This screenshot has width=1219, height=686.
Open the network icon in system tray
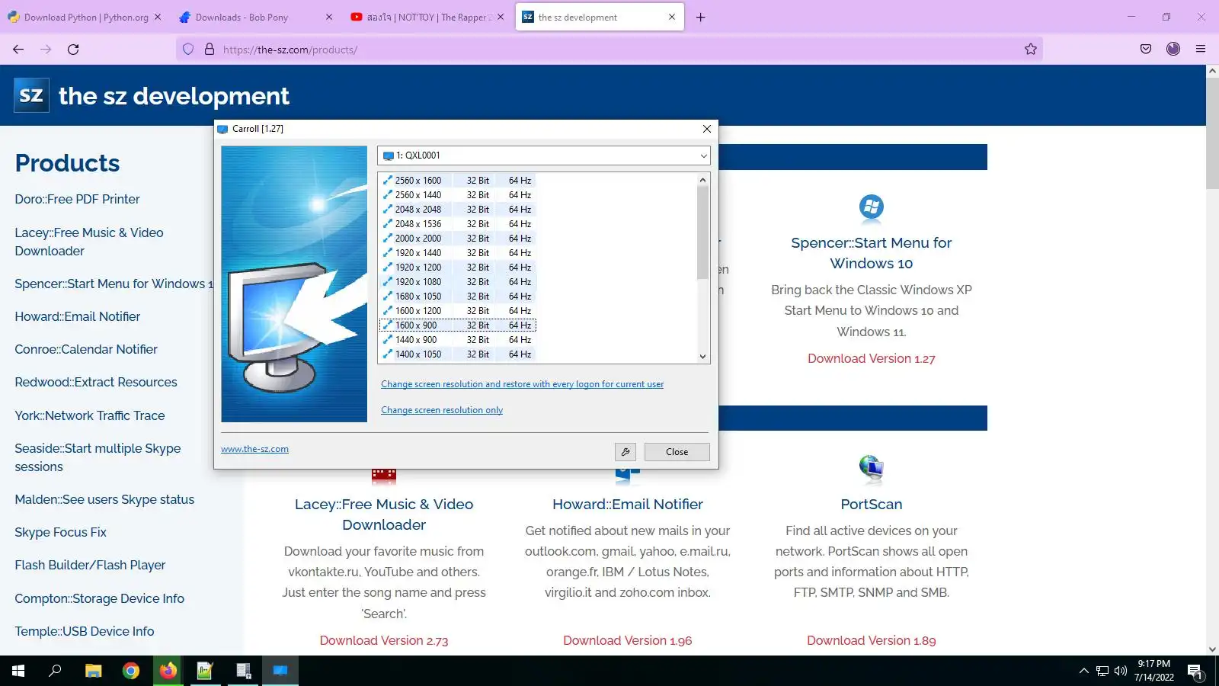click(1102, 672)
